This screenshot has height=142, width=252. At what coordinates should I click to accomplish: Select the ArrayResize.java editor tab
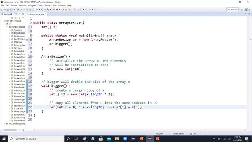37,14
